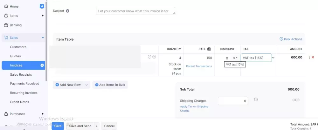Click the red X to delete item row
Viewport: 318px width, 130px height.
[313, 58]
